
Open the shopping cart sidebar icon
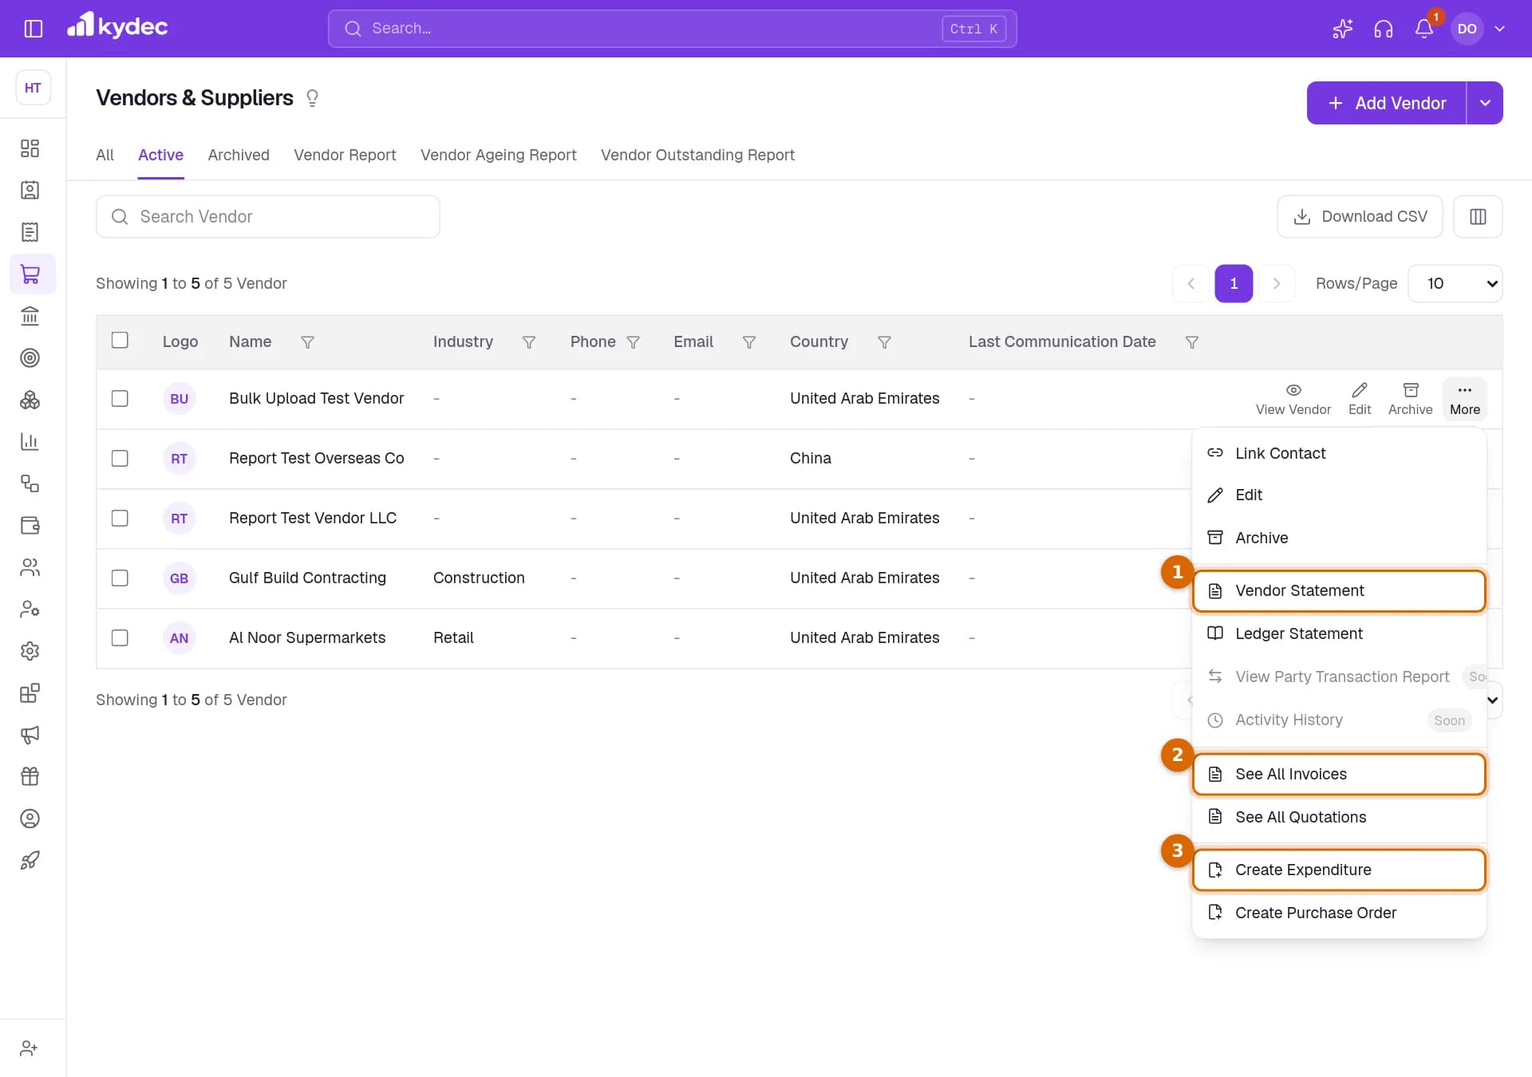coord(30,274)
